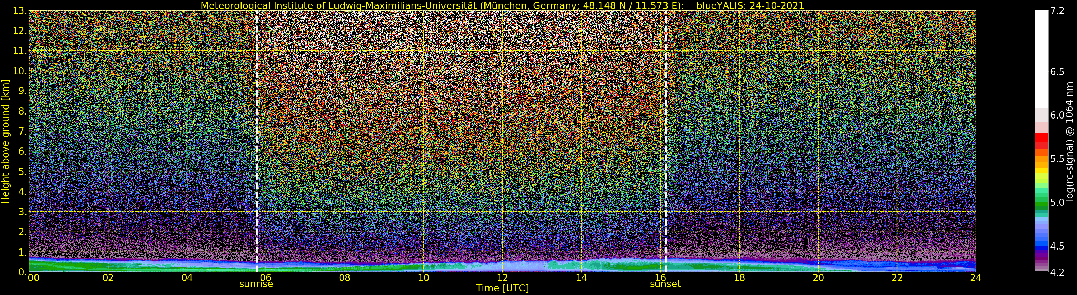Click the height axis tick '5.'
The height and width of the screenshot is (295, 1077).
coord(22,171)
